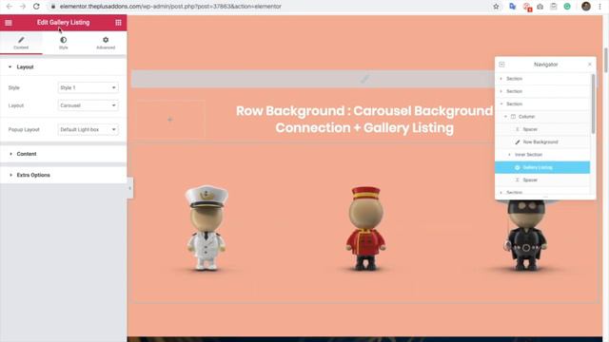Expand the Content section
Image resolution: width=609 pixels, height=342 pixels.
pos(64,154)
